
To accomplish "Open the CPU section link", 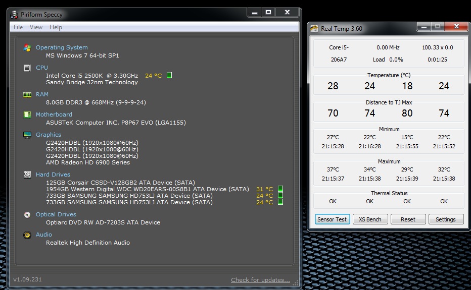I will (42, 68).
